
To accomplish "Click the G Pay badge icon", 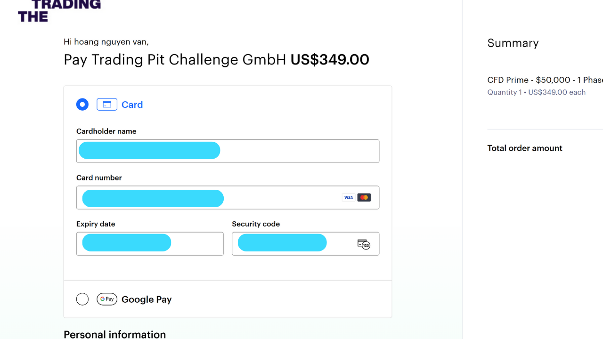I will click(x=107, y=299).
